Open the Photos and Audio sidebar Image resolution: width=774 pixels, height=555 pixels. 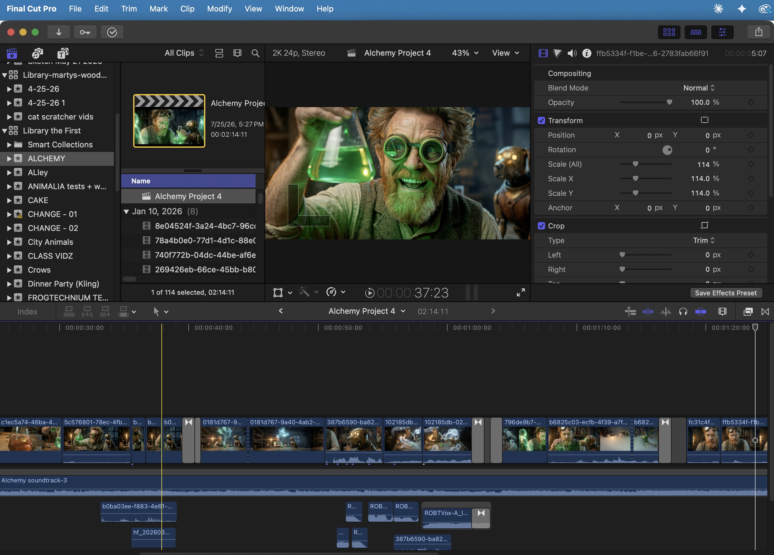tap(37, 53)
